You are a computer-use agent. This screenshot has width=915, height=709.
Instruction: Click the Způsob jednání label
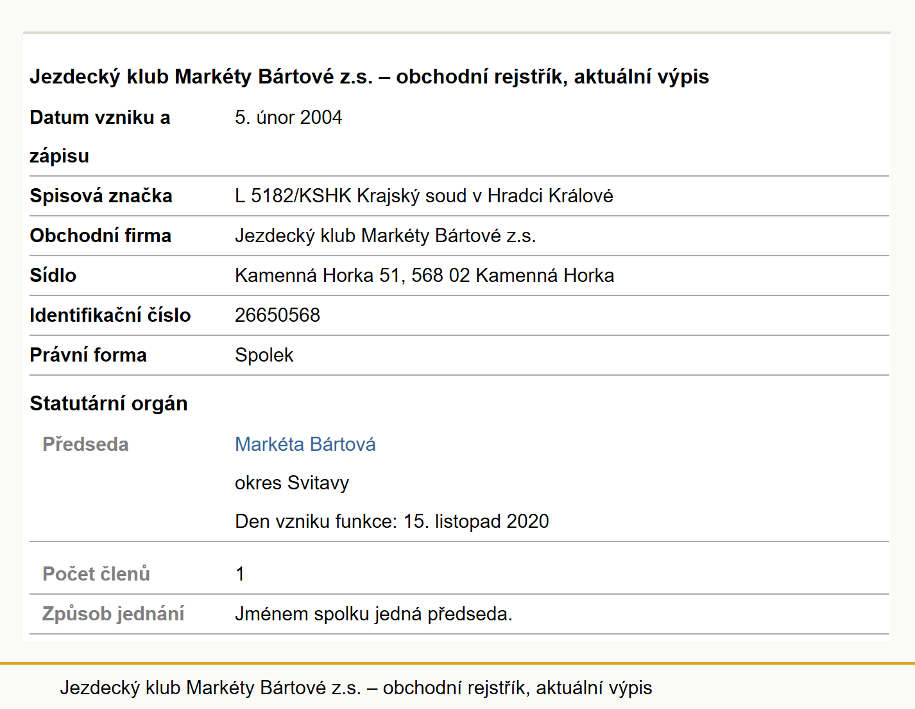(x=114, y=614)
